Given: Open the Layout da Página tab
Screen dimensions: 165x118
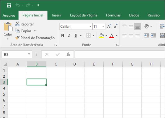Looking at the screenshot, I should click(84, 15).
